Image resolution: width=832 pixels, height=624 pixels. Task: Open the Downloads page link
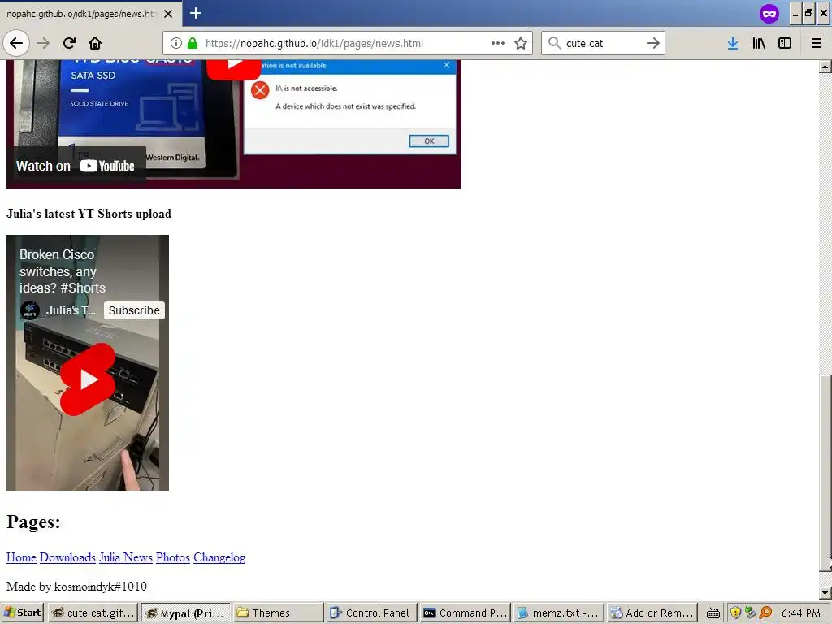(67, 557)
